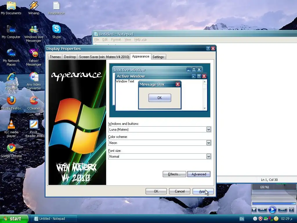Select the Readme.txt file icon
297x223 pixels.
click(56, 8)
